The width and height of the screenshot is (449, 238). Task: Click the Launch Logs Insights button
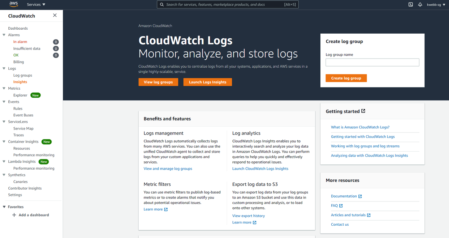pos(207,82)
